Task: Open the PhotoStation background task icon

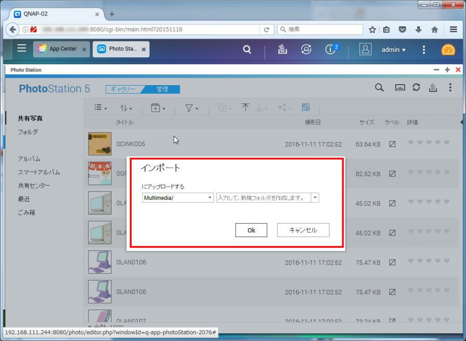Action: pos(433,87)
